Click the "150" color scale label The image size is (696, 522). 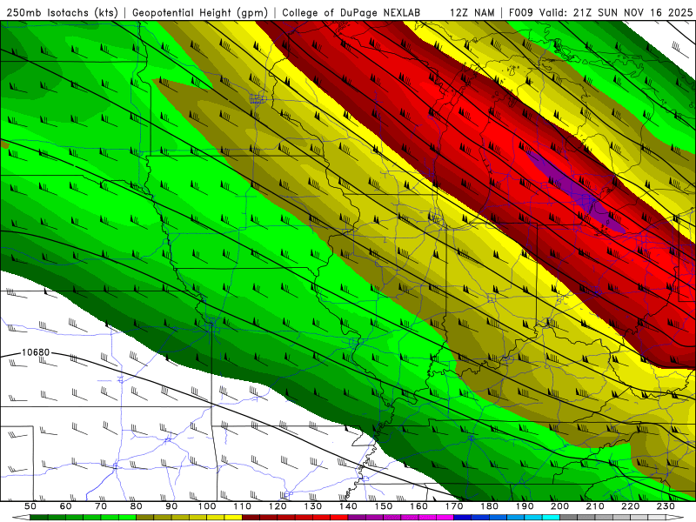pyautogui.click(x=384, y=506)
